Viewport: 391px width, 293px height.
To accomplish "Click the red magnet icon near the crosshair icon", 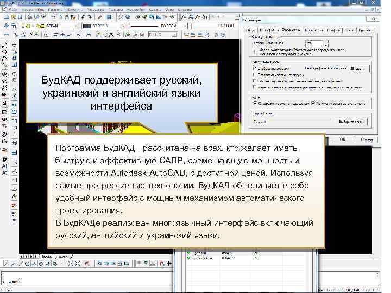I will tap(162, 263).
